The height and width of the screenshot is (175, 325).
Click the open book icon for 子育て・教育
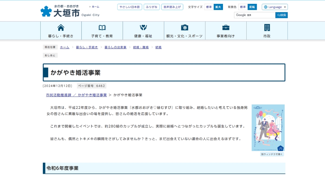(x=102, y=28)
